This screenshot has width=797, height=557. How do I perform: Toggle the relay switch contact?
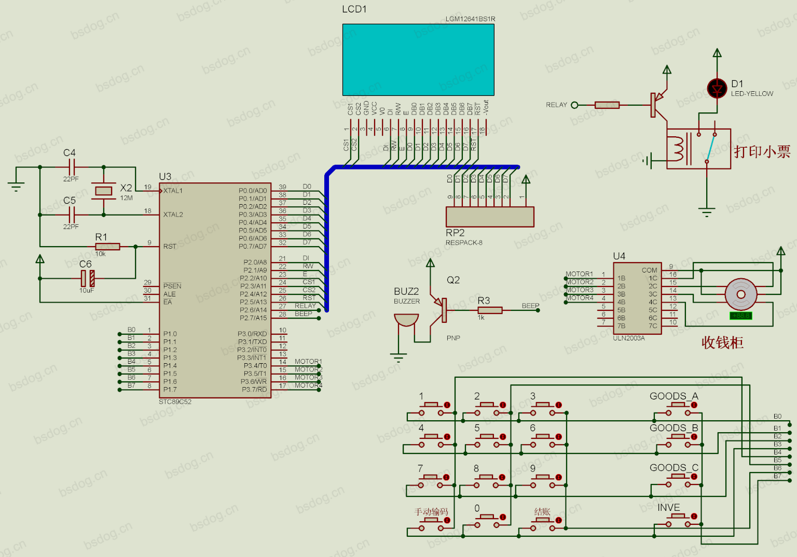coord(710,148)
